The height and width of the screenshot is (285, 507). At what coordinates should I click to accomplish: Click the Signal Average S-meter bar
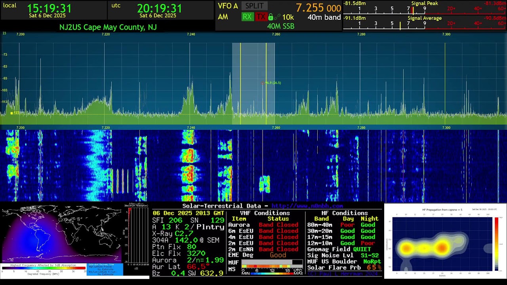click(x=424, y=23)
